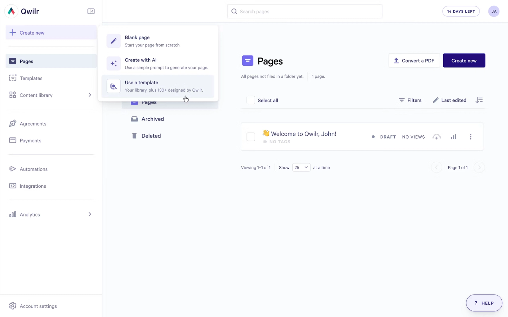Viewport: 508px width, 317px height.
Task: Click the Agreements pen icon
Action: coord(13,124)
